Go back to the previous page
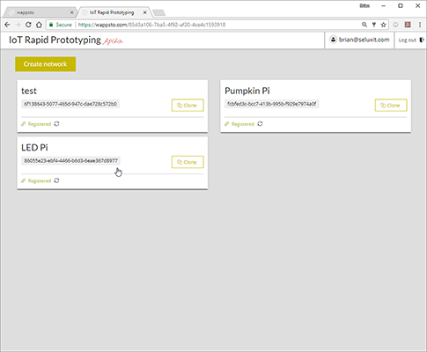Screen dimensions: 427x352 coord(7,25)
